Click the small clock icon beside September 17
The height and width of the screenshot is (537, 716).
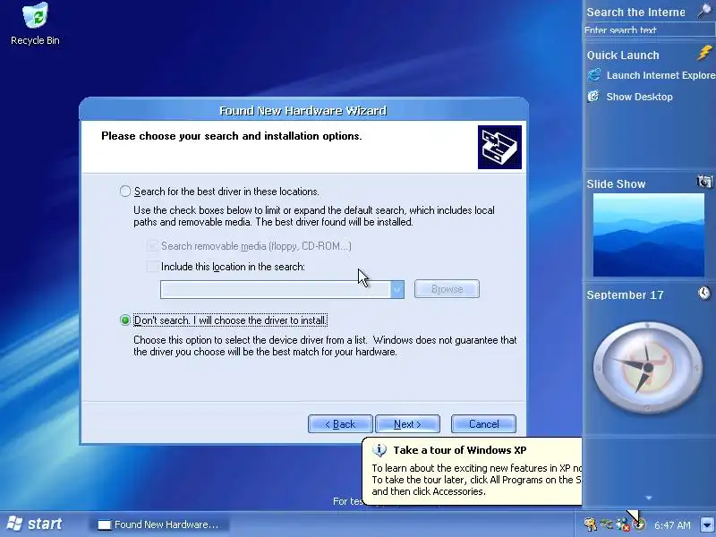[704, 293]
